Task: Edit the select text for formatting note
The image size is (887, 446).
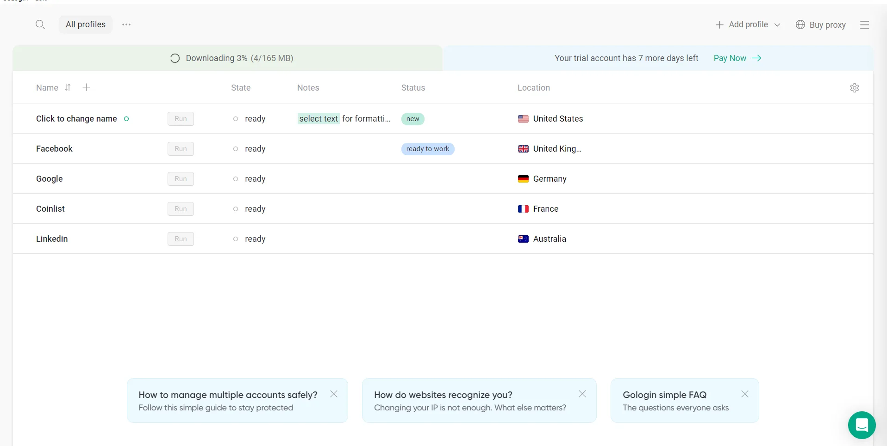Action: [344, 119]
